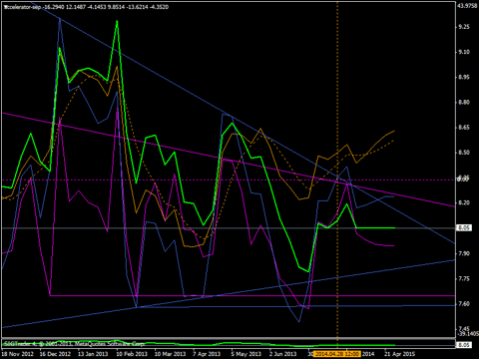Click the 7.60 value on the price axis
This screenshot has width=479, height=359.
pos(464,304)
